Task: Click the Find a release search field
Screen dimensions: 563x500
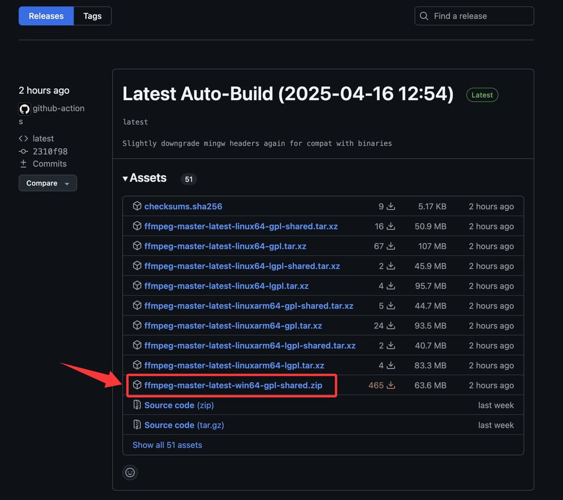Action: click(x=474, y=16)
